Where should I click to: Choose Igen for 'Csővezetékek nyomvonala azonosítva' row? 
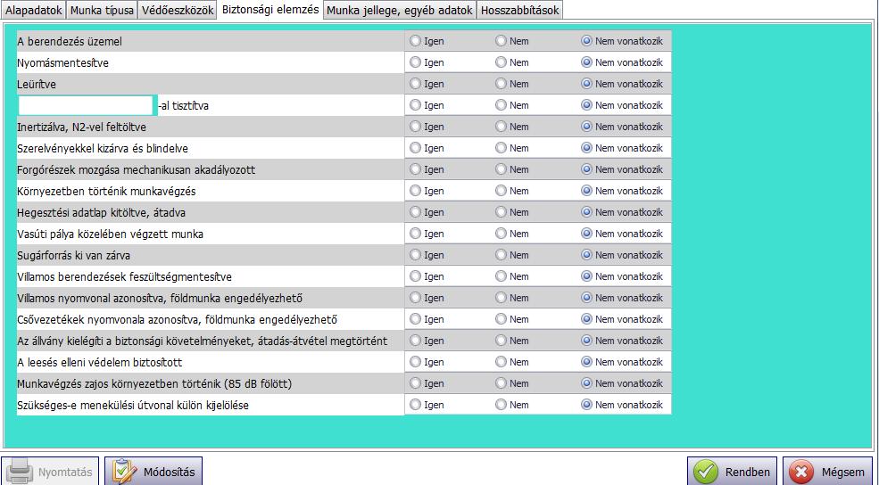tap(427, 318)
